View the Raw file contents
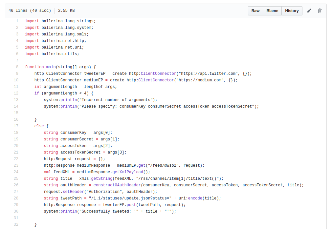The width and height of the screenshot is (332, 229). [x=255, y=10]
